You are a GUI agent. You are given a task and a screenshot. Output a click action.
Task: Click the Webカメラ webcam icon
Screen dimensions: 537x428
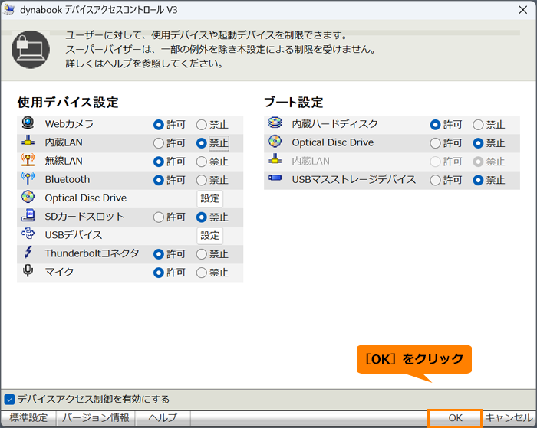pyautogui.click(x=28, y=123)
